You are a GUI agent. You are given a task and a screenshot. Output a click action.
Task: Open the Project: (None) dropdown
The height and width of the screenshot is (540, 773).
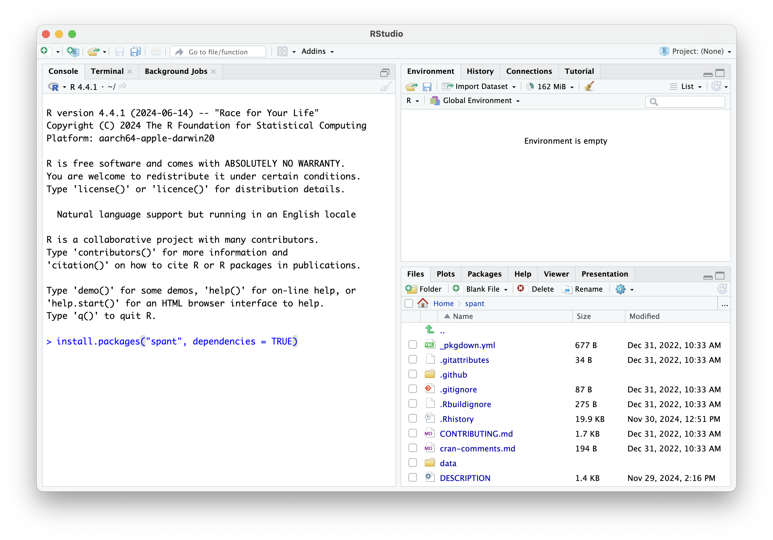[x=695, y=51]
